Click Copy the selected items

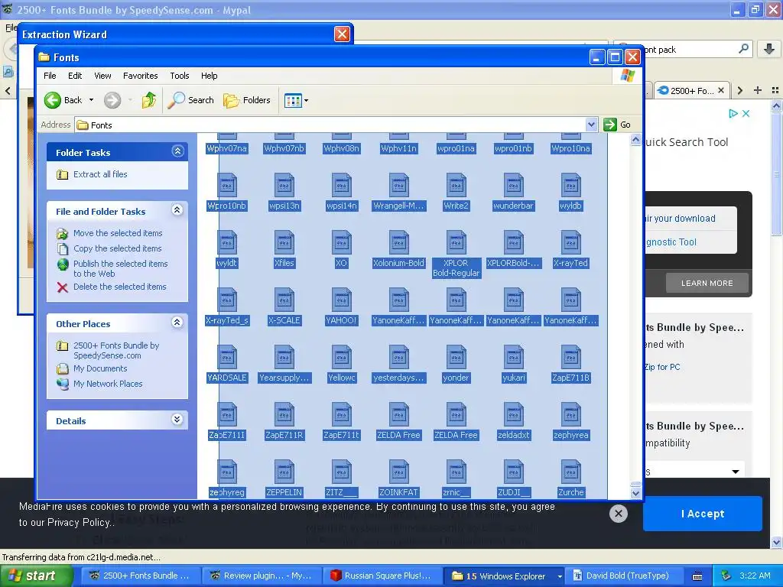[x=117, y=248]
